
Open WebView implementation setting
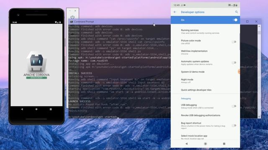point(205,52)
